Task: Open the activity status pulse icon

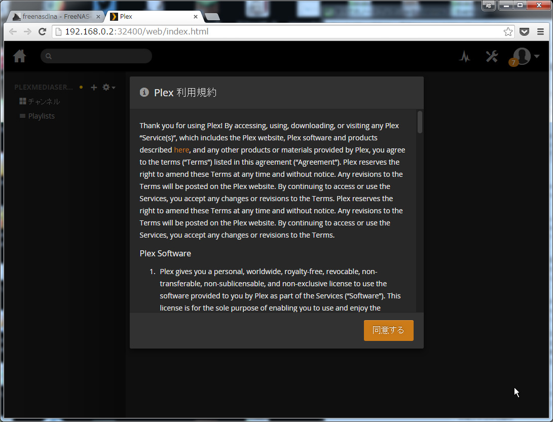Action: click(x=465, y=56)
